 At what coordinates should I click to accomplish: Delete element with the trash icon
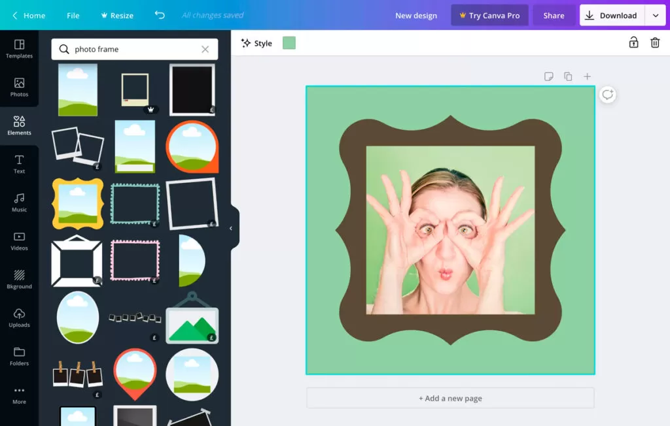pos(655,42)
